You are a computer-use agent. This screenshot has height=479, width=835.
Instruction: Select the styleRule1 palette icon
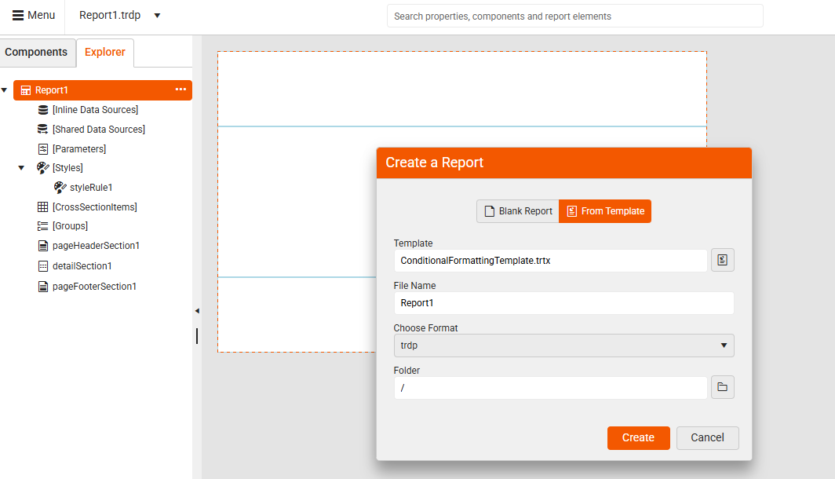pos(60,187)
